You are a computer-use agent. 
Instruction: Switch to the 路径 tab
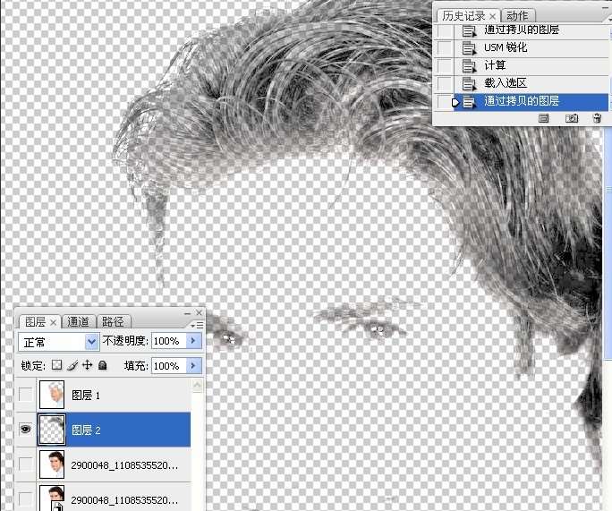tap(113, 322)
